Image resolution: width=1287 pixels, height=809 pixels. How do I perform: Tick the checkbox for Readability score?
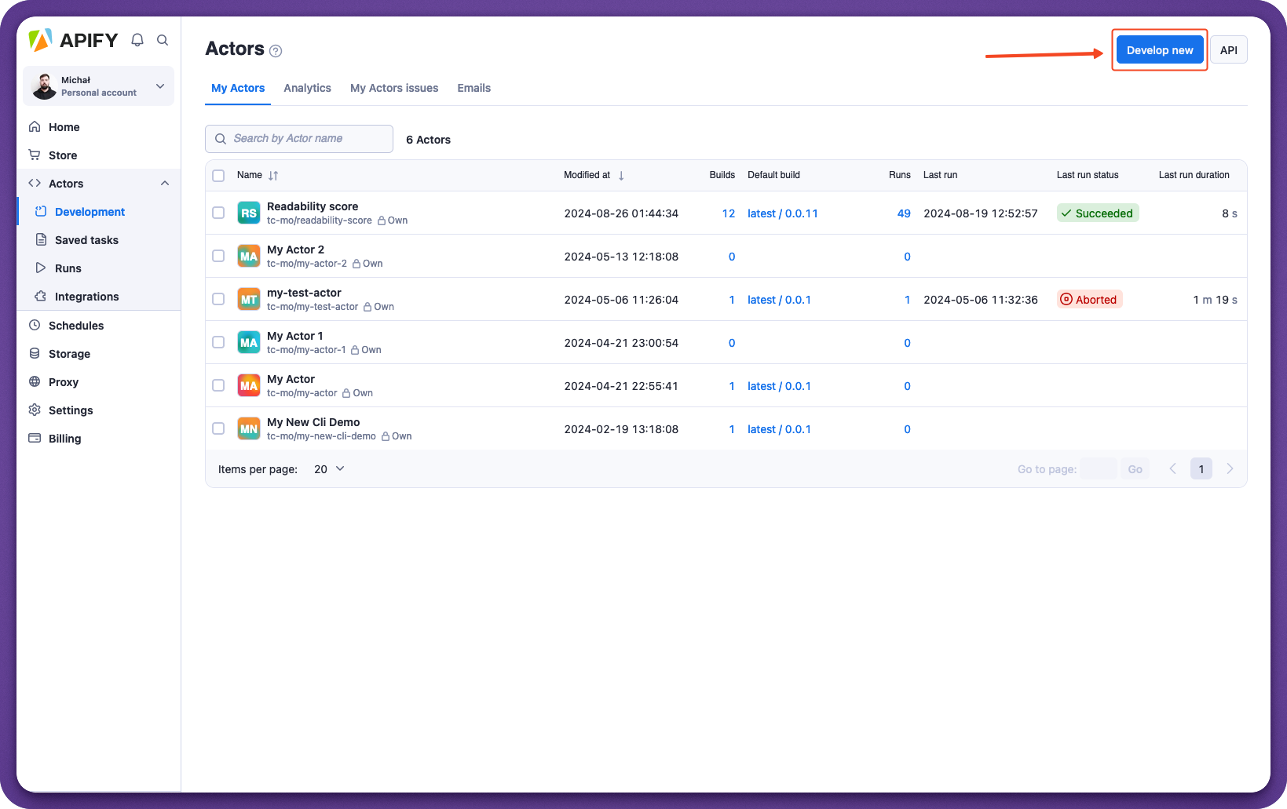tap(219, 213)
